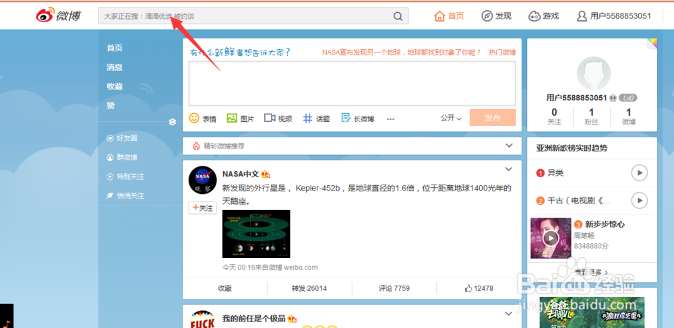674x328 pixels.
Task: Open 好友圈 group in sidebar
Action: pos(122,138)
